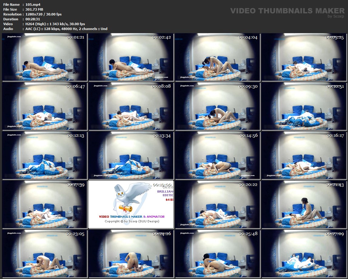Screen dimensions: 348x279
Task: Click the thumbnail stamped 00:17:39
Action: click(45, 205)
